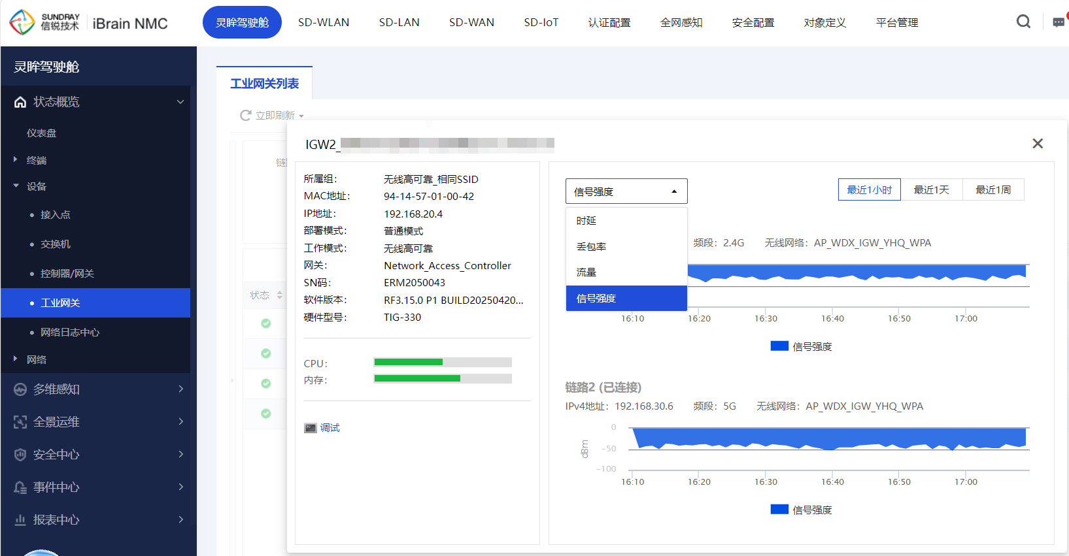The width and height of the screenshot is (1069, 556).
Task: Click the 安全中心 shield icon
Action: pos(20,455)
